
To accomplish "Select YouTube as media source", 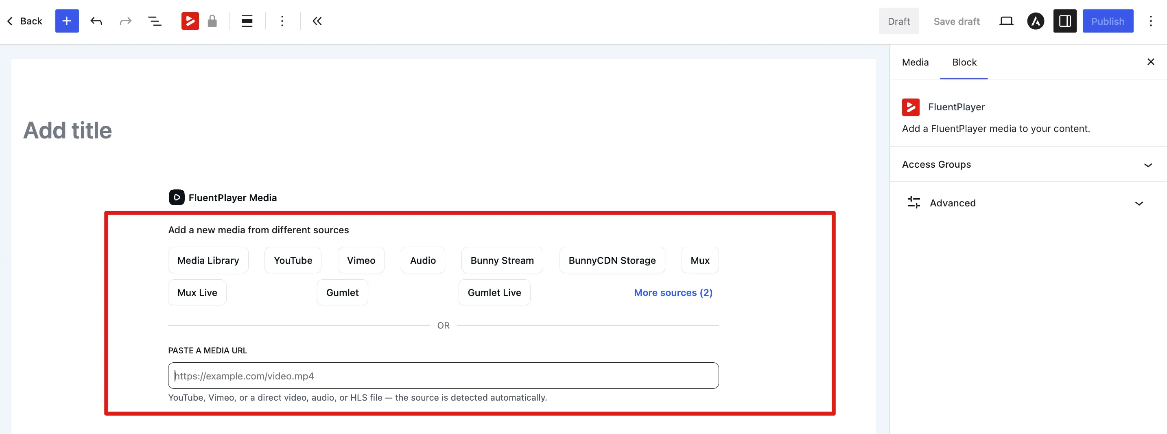I will (x=293, y=260).
